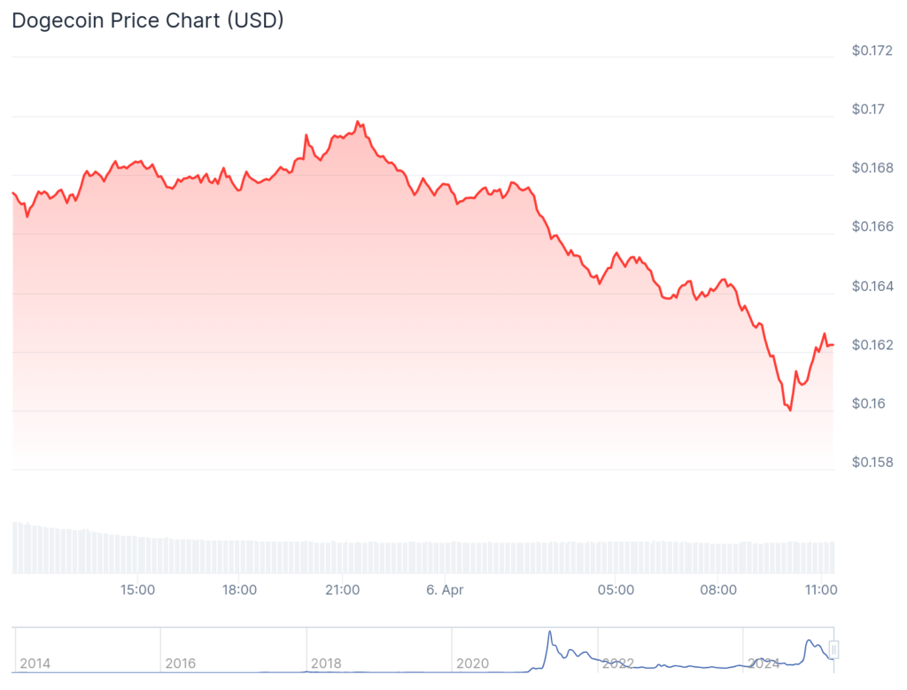Click the price line's lowest dip
907x690 pixels.
tap(789, 410)
